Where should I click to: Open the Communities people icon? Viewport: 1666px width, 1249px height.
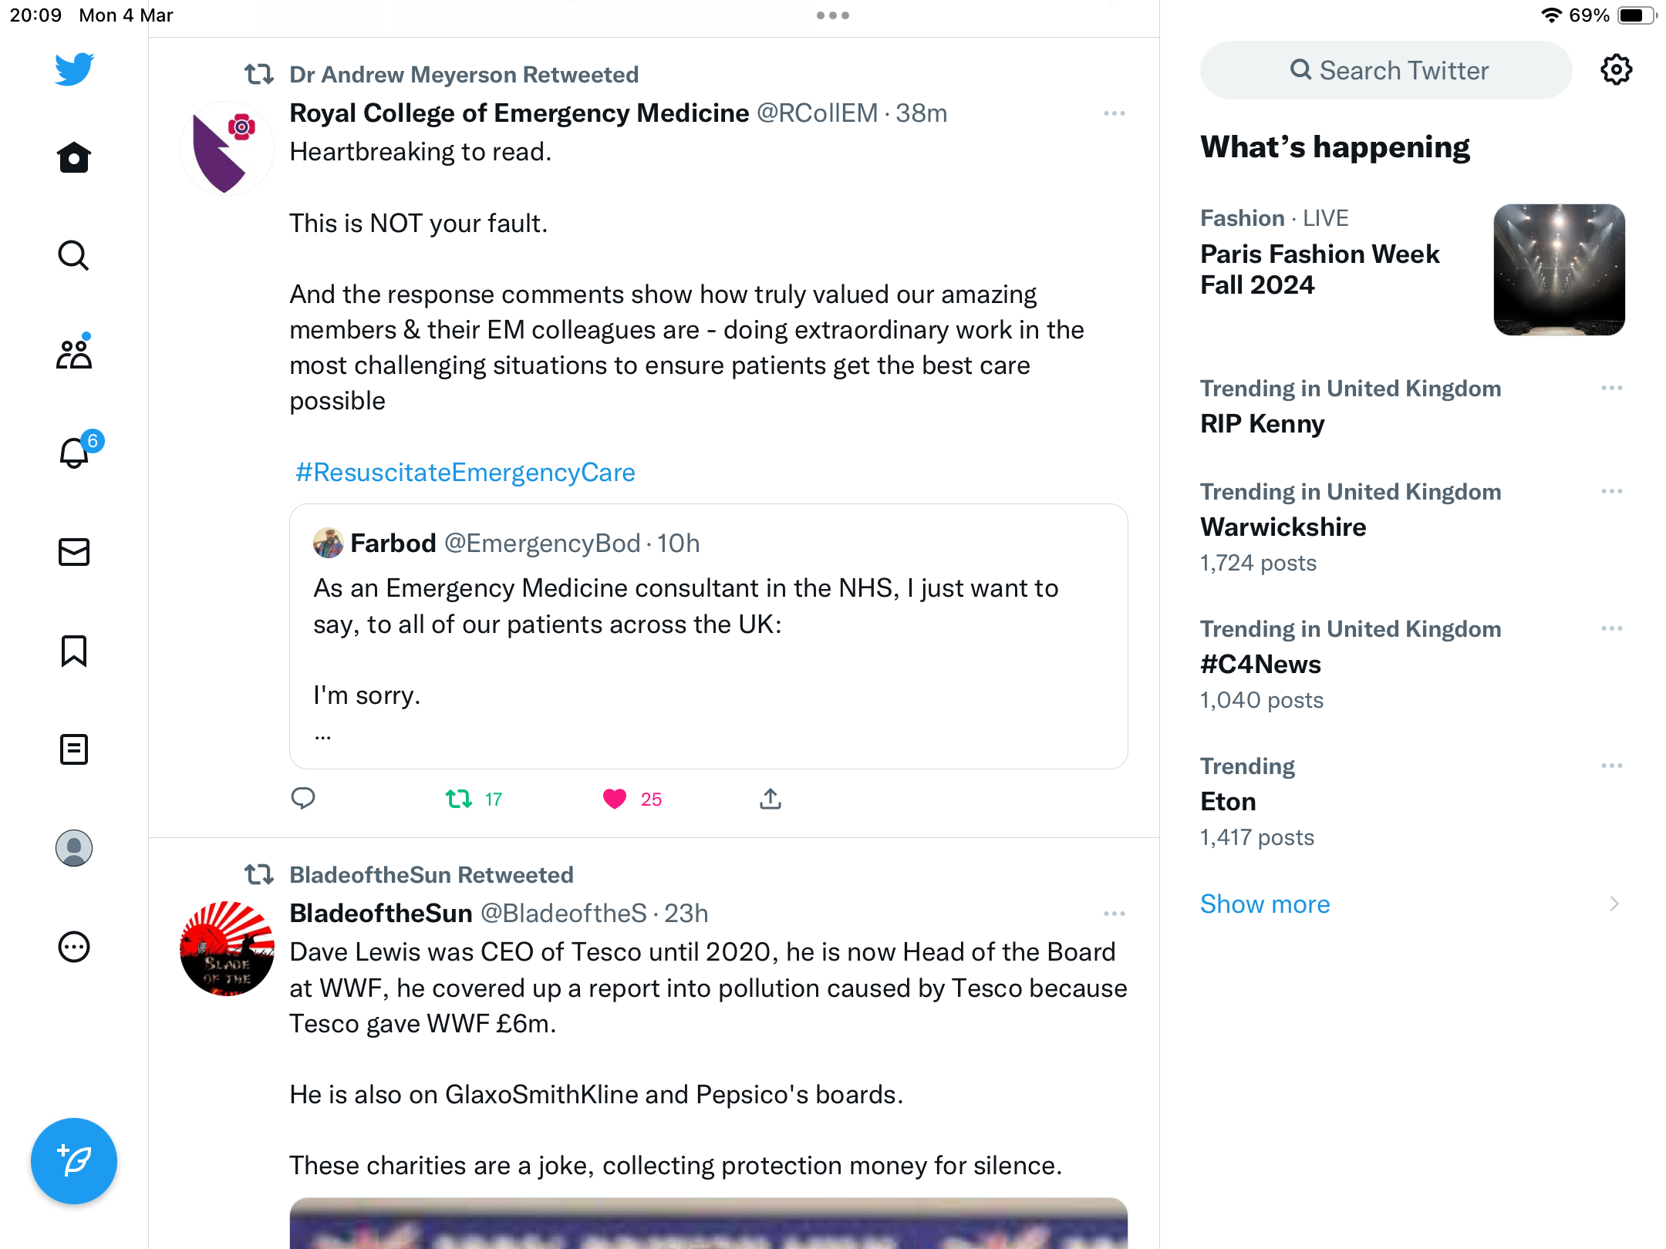tap(74, 354)
